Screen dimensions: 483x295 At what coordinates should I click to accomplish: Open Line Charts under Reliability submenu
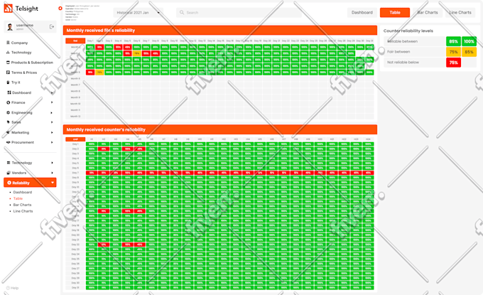23,211
